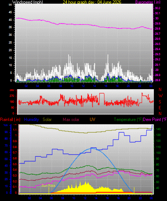Select the Rainfall (.in) legend label
This screenshot has width=167, height=201.
pyautogui.click(x=10, y=120)
